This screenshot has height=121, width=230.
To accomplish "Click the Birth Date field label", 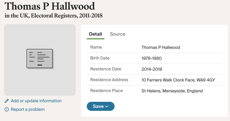I will click(x=100, y=58).
